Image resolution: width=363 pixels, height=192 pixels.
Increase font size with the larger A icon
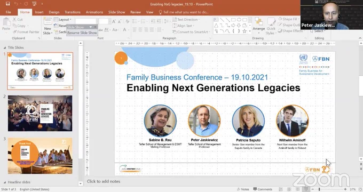point(114,21)
